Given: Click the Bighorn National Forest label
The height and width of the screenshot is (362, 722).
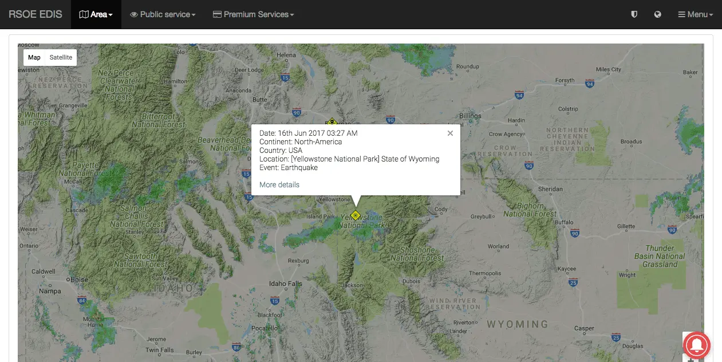Looking at the screenshot, I should 530,210.
